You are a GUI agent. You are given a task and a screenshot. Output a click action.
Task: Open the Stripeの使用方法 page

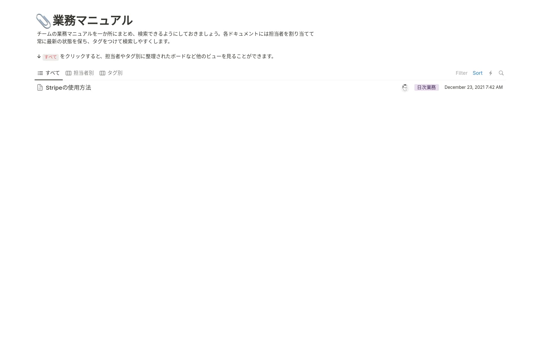[68, 88]
